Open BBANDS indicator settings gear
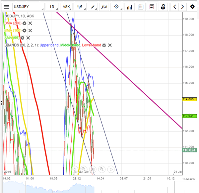 (x=104, y=45)
